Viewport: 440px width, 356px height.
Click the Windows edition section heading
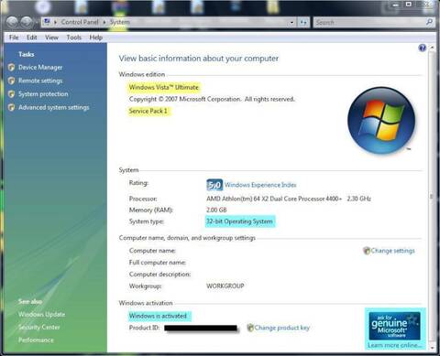click(142, 74)
